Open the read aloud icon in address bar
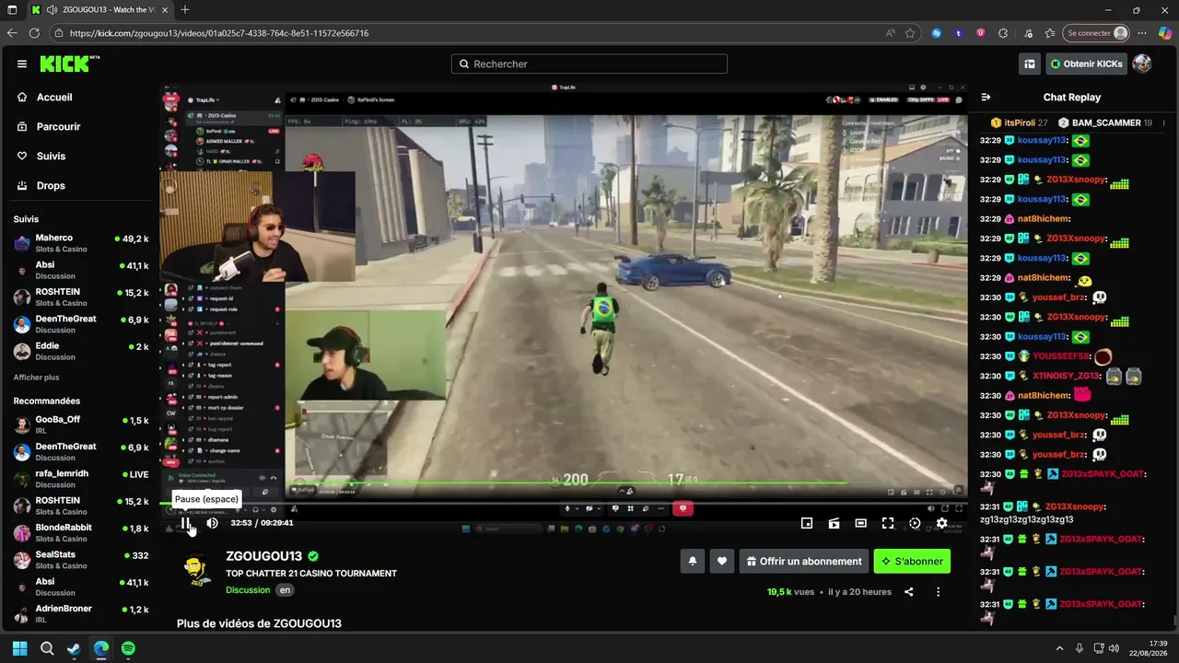Viewport: 1179px width, 663px height. [891, 33]
